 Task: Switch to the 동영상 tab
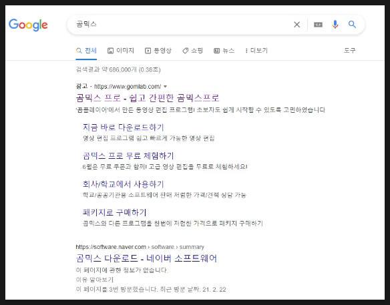tap(158, 51)
